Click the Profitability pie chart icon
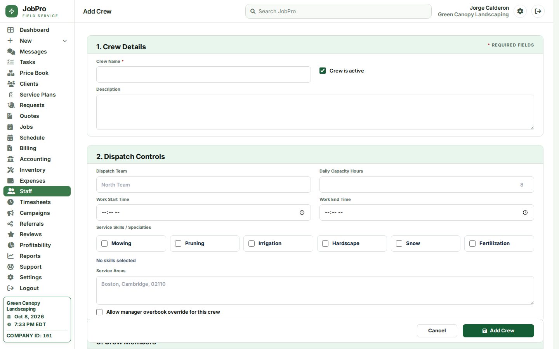Viewport: 559px width, 349px height. [x=11, y=245]
